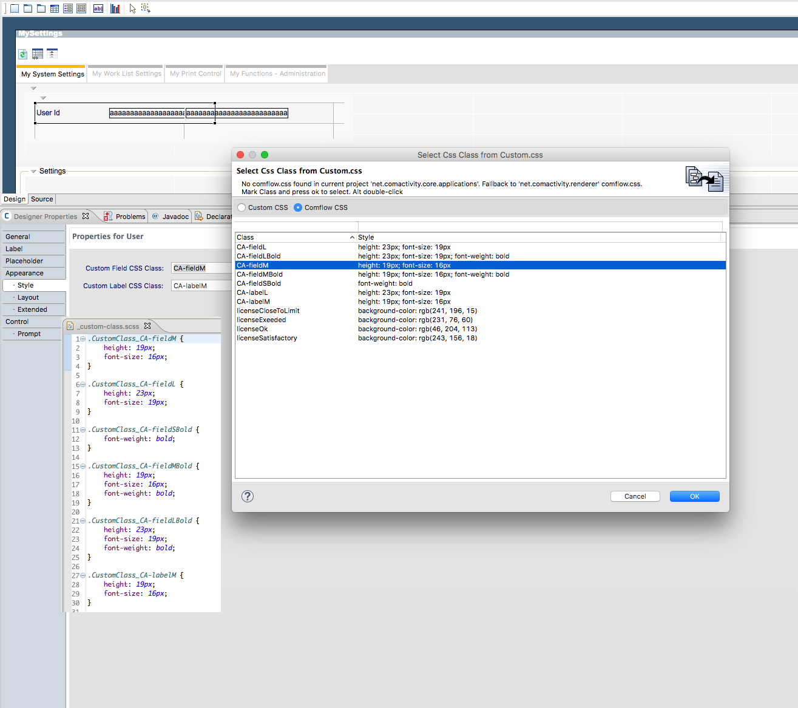Select the CA-fieldMBold class row
798x708 pixels.
[x=481, y=274]
